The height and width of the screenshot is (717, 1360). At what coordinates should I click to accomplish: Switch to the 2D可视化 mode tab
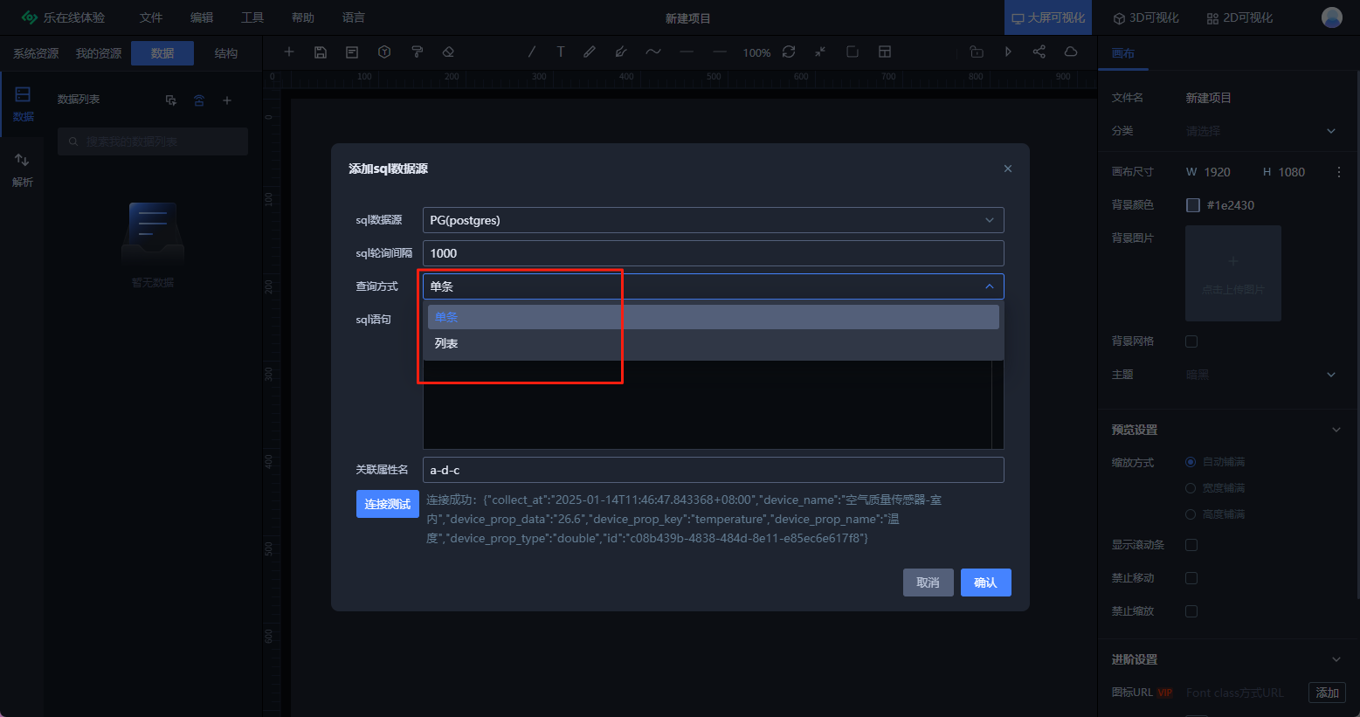point(1239,17)
